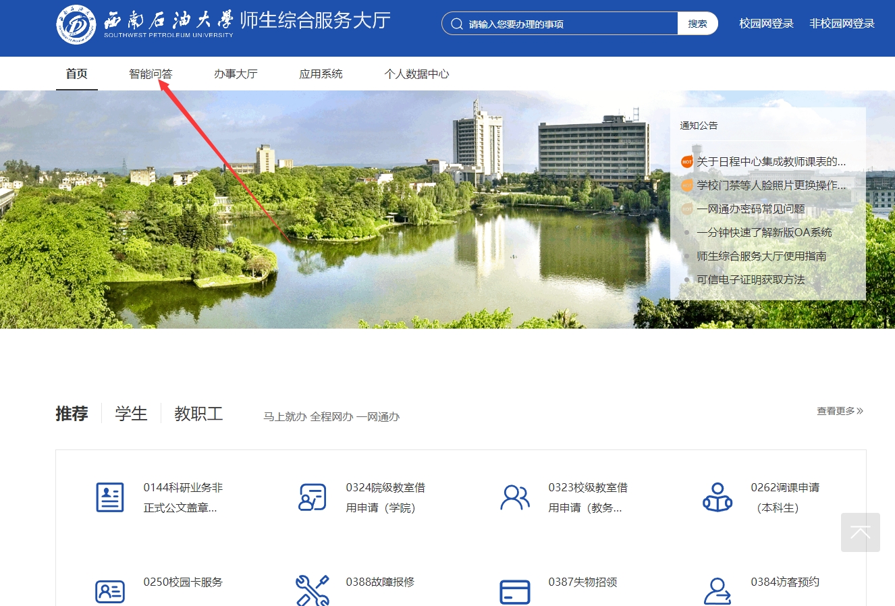Click the back-to-top arrow button
895x606 pixels.
click(860, 532)
